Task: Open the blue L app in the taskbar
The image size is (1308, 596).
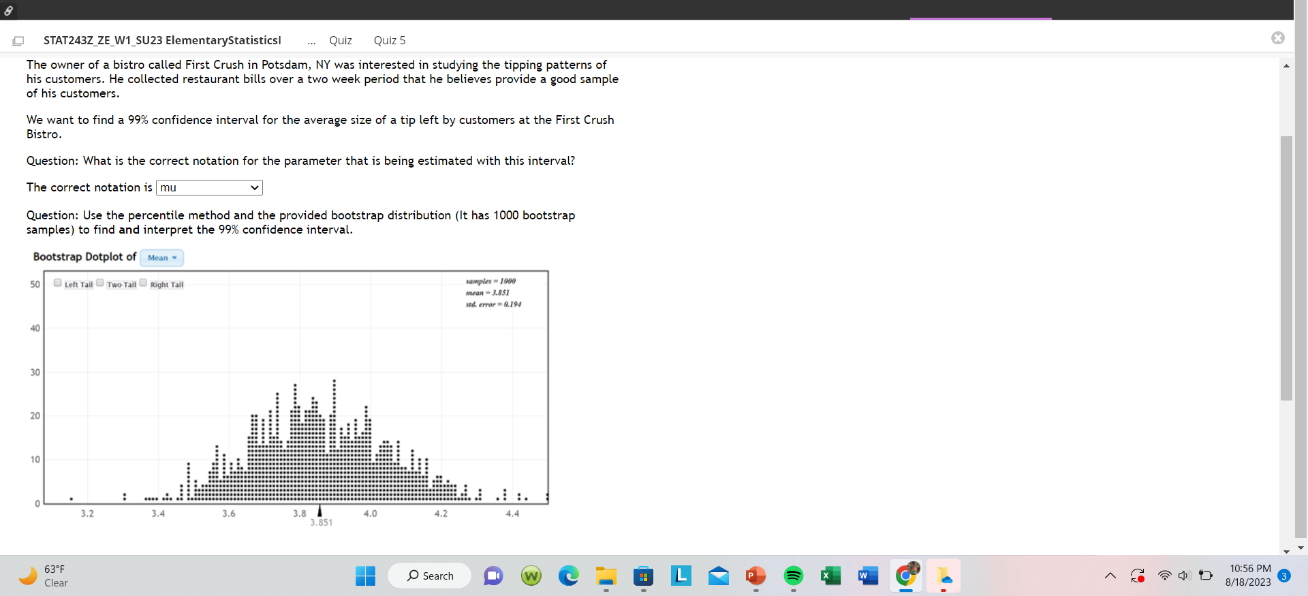Action: tap(681, 576)
